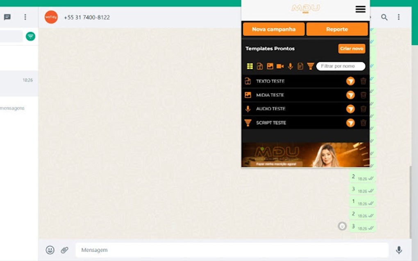Open the chat options three-dot menu
418x261 pixels.
[399, 17]
